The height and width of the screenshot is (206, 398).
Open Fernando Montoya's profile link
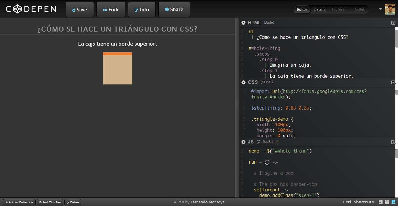click(x=208, y=202)
